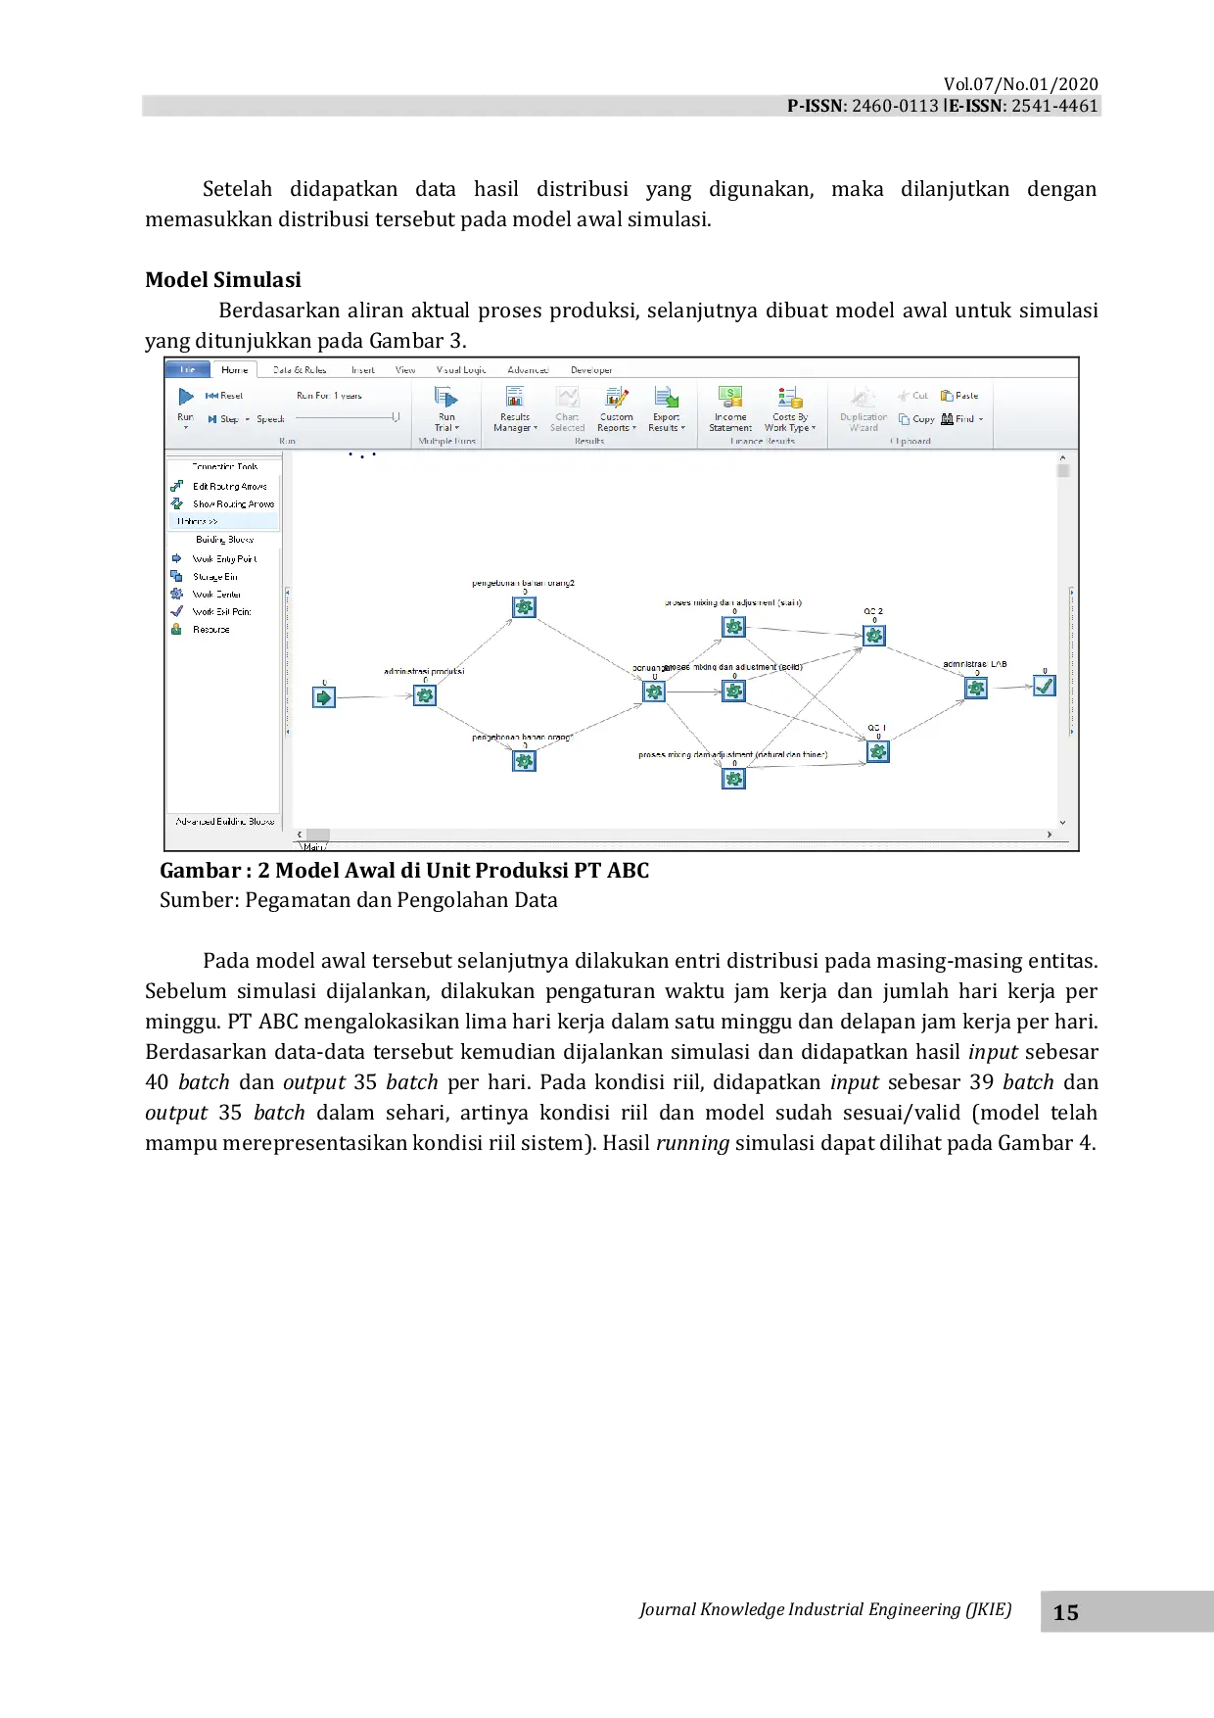Select the administrasi LAB work center

(976, 689)
